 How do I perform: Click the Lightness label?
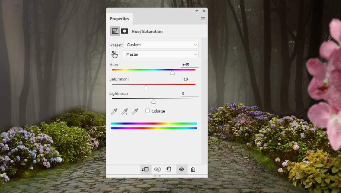(119, 94)
